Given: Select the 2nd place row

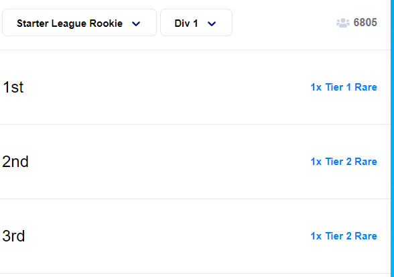Looking at the screenshot, I should point(195,162).
